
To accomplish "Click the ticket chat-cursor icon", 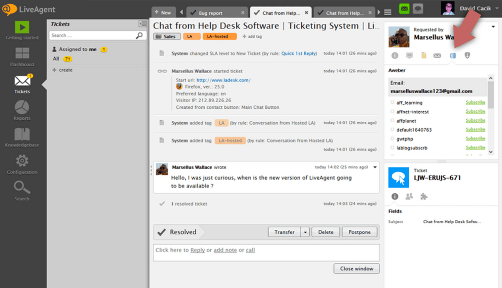I will coord(398,178).
